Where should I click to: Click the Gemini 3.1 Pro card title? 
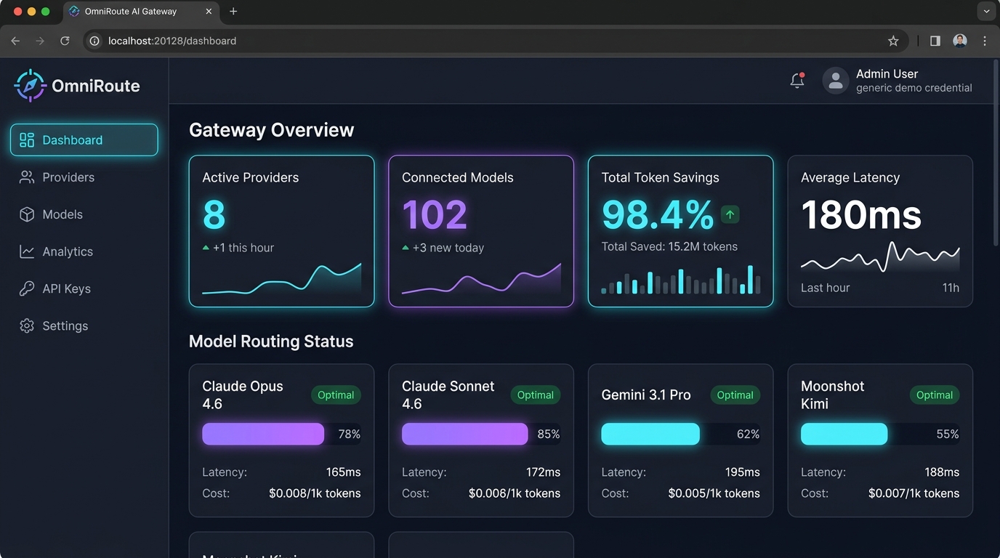(646, 395)
